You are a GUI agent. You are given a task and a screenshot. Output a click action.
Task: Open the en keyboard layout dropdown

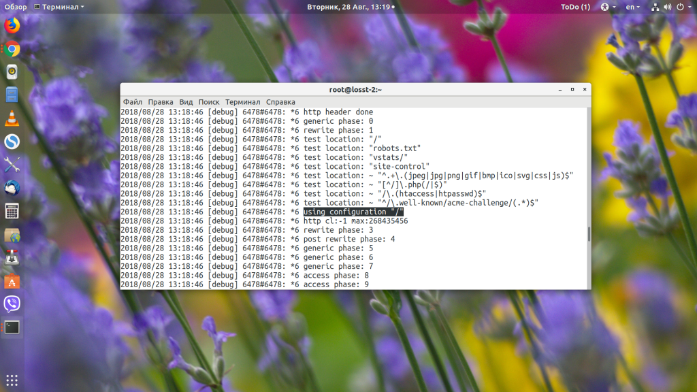point(632,7)
